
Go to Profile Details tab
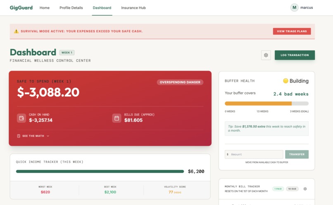[71, 8]
